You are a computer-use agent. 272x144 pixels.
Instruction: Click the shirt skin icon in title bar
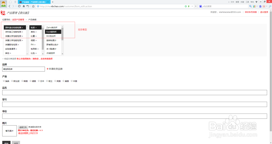pyautogui.click(x=256, y=2)
